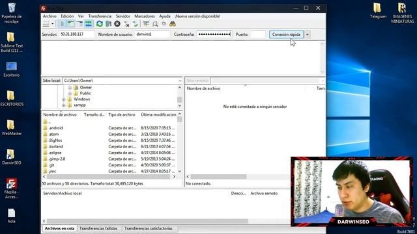Open the Site Manager dropdown arrow
The width and height of the screenshot is (417, 234).
53,24
